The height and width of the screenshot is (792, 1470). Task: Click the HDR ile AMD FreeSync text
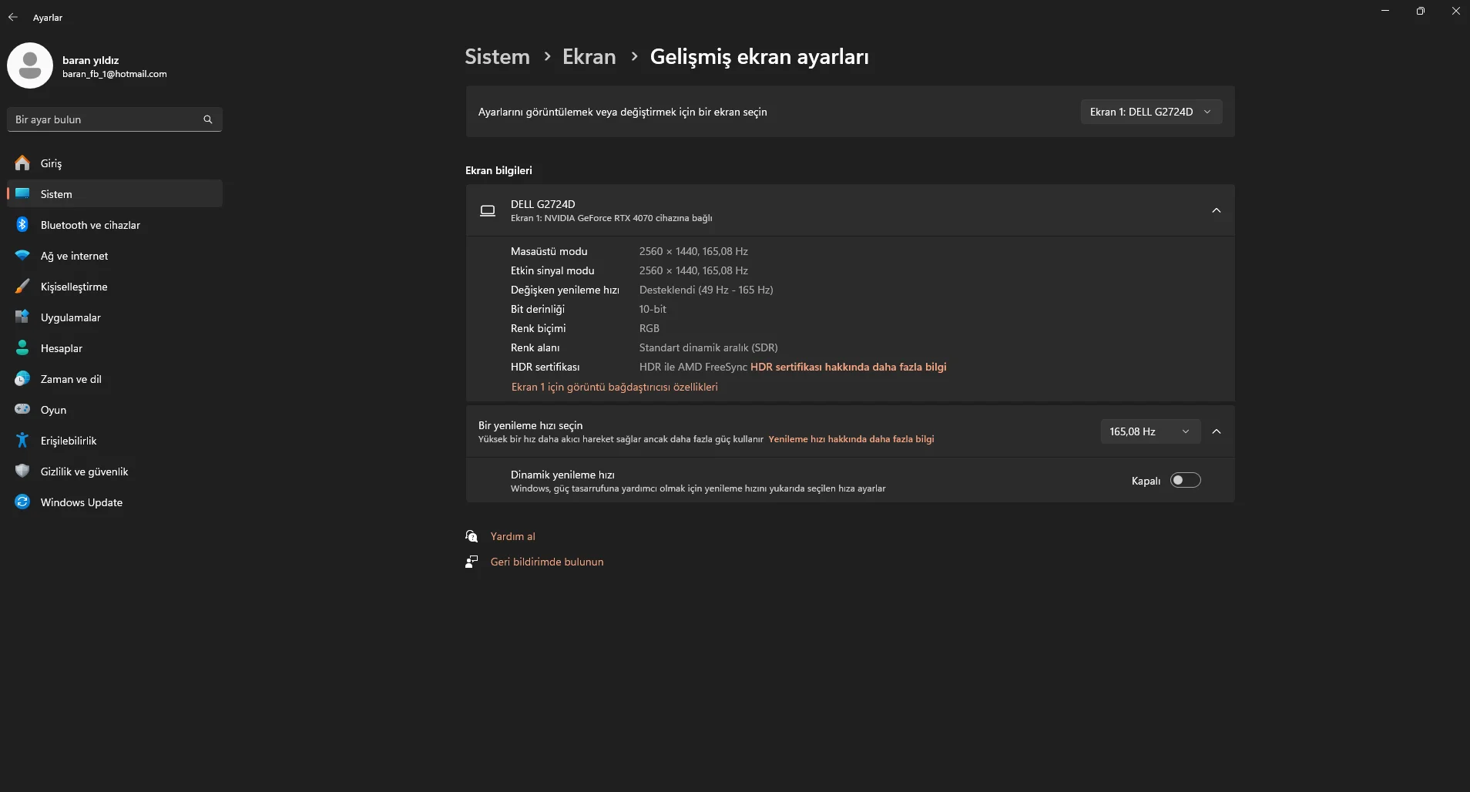[x=693, y=367]
